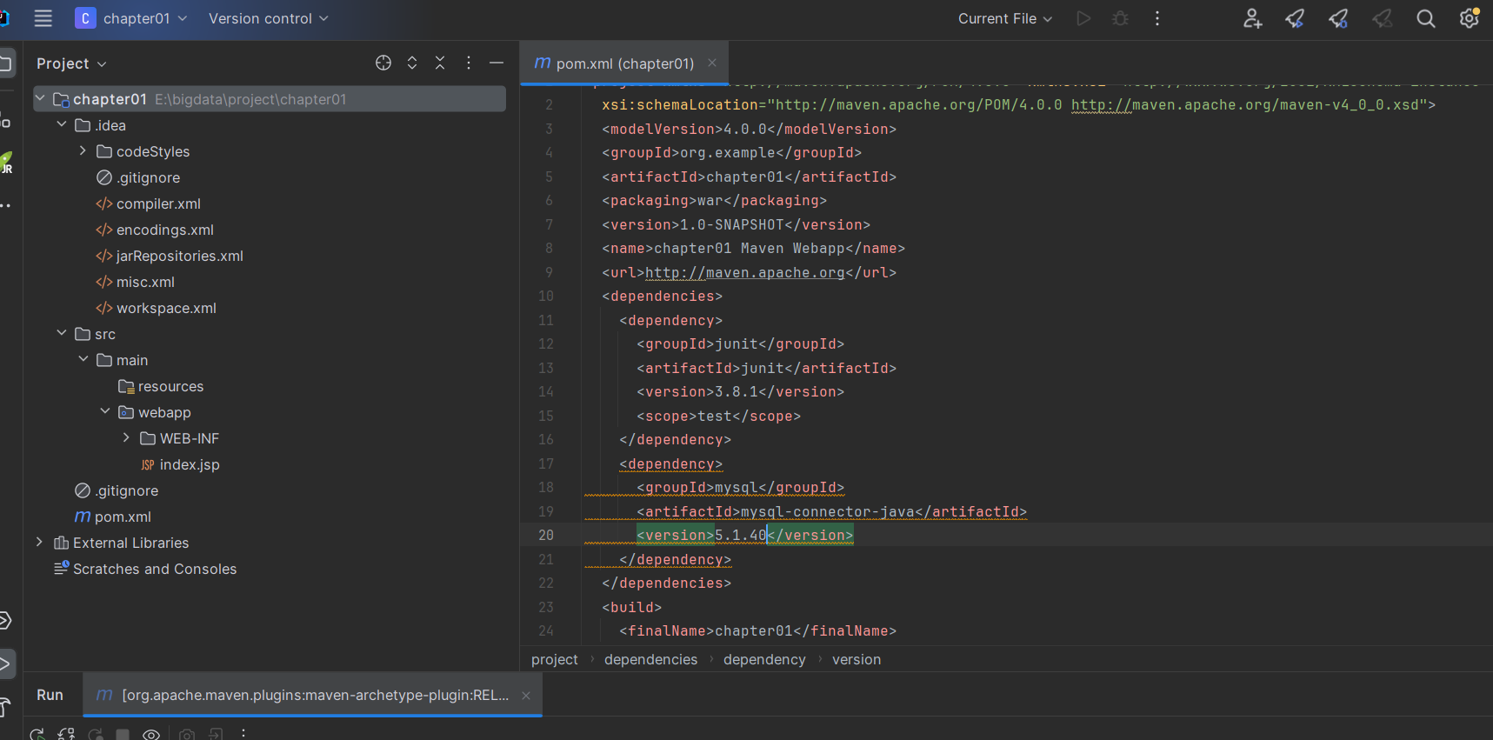Close the maven-archetype-plugin run tab

(526, 695)
